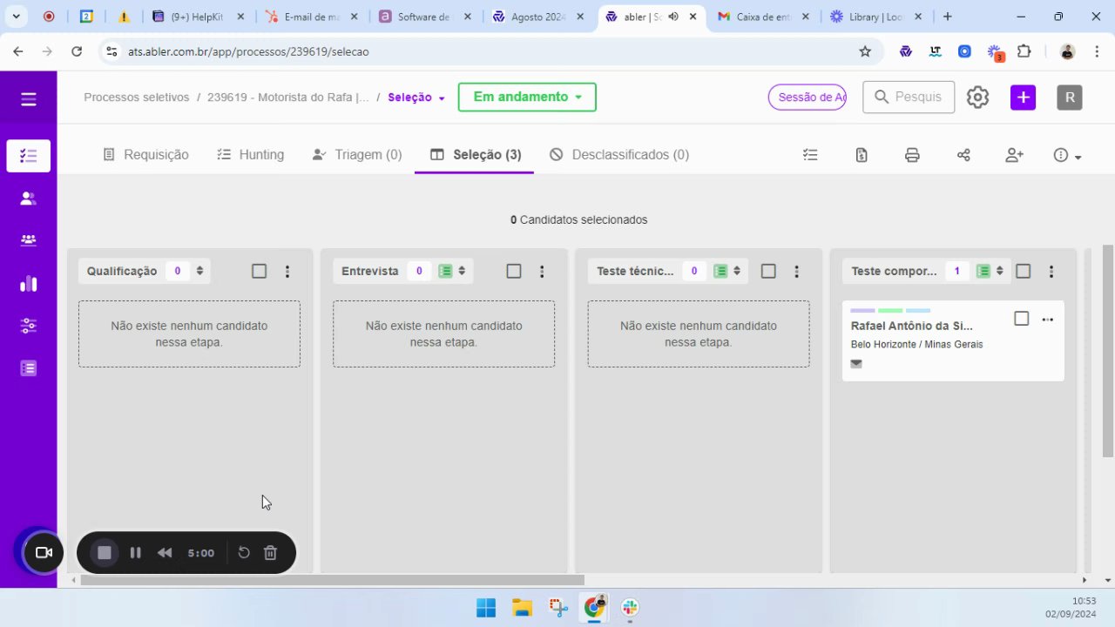Viewport: 1115px width, 627px height.
Task: Open the list document sidebar icon
Action: tap(29, 368)
